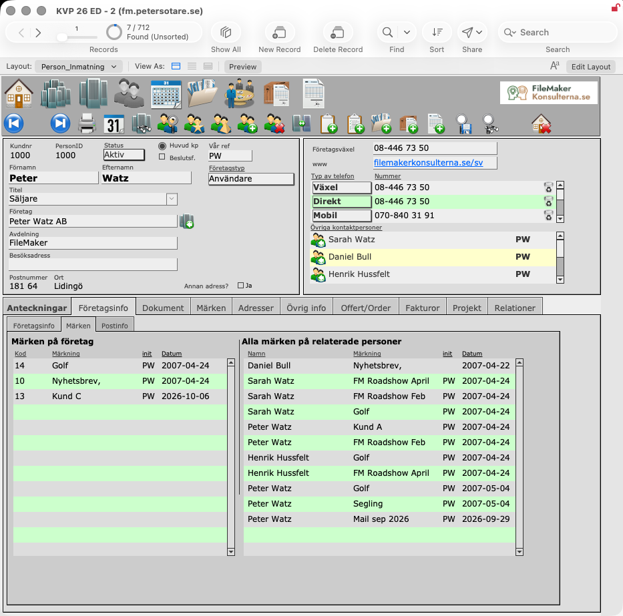623x616 pixels.
Task: Open the persons silhouettes icon
Action: [129, 93]
